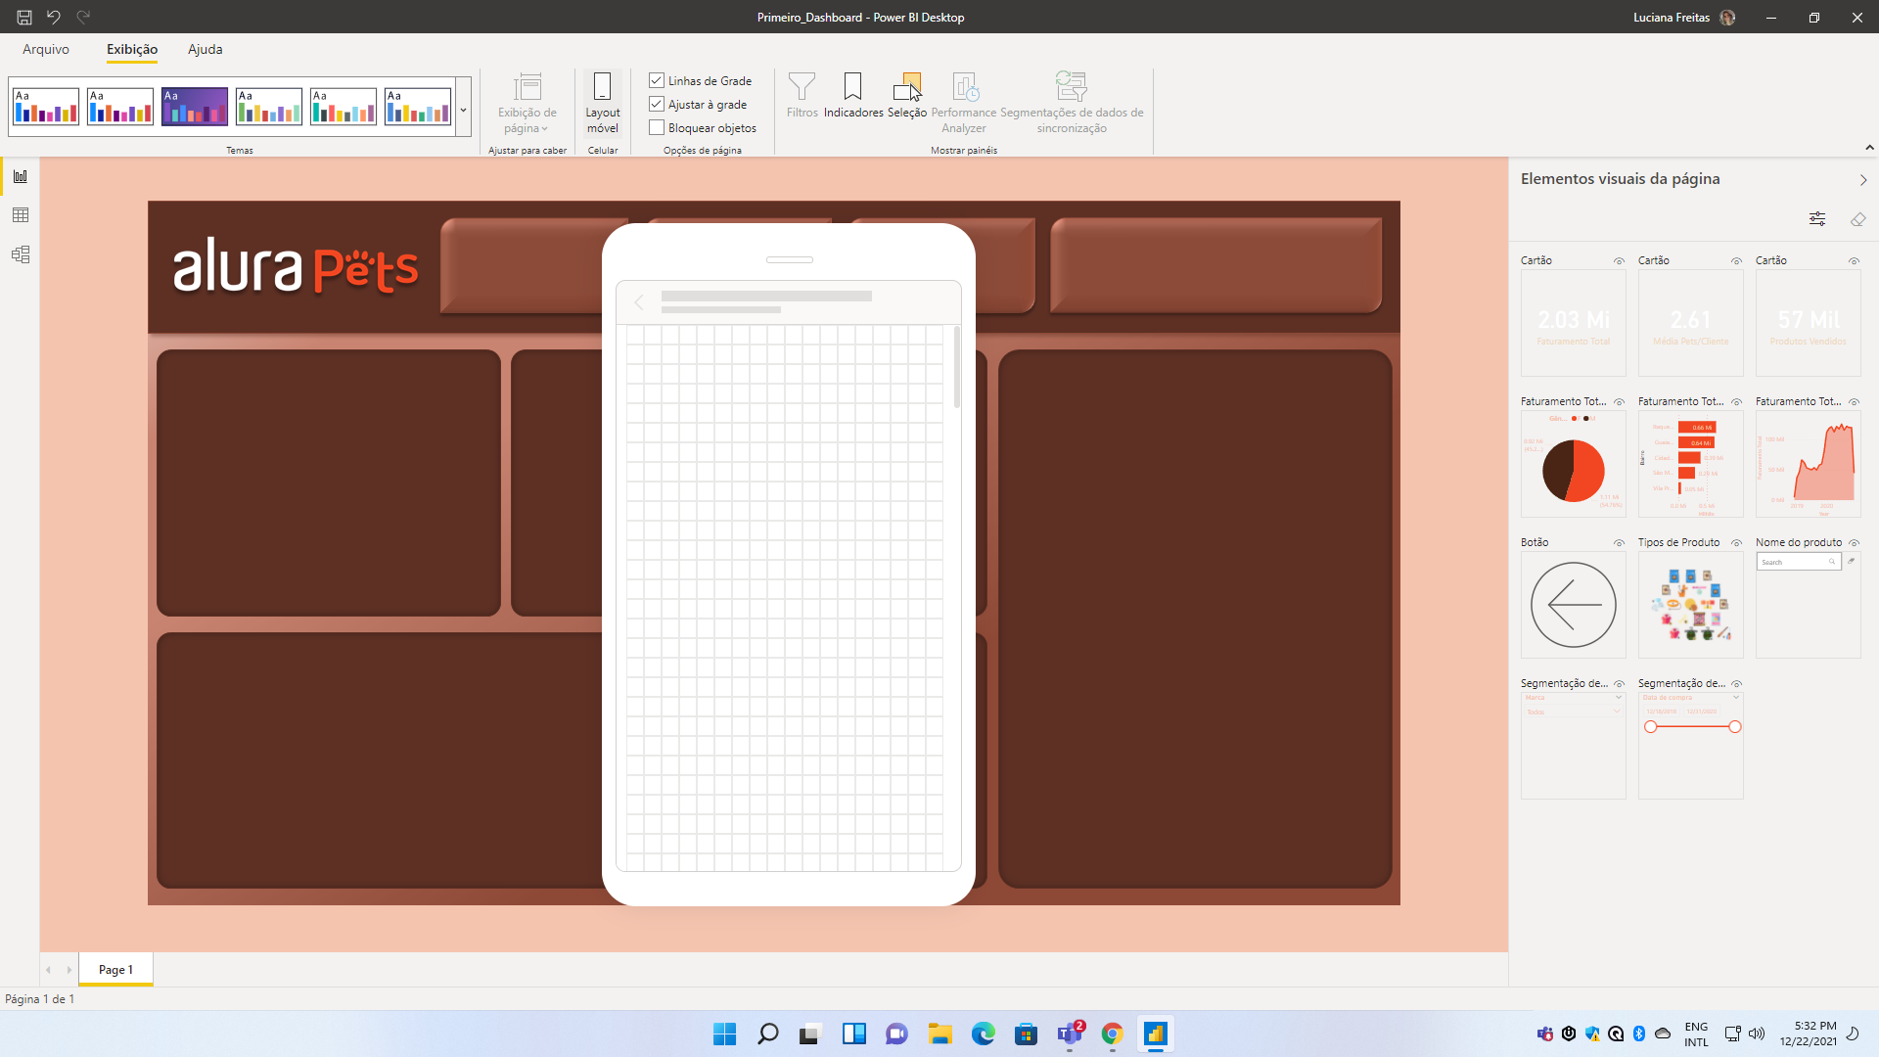Collapse the visuals pane with chevron

[x=1862, y=180]
